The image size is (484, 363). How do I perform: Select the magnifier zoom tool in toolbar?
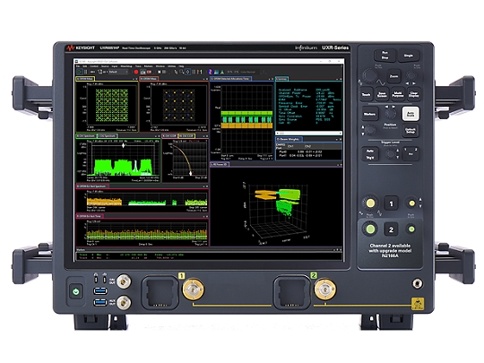click(182, 72)
